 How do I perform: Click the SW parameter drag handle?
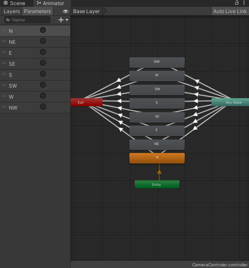pos(4,85)
